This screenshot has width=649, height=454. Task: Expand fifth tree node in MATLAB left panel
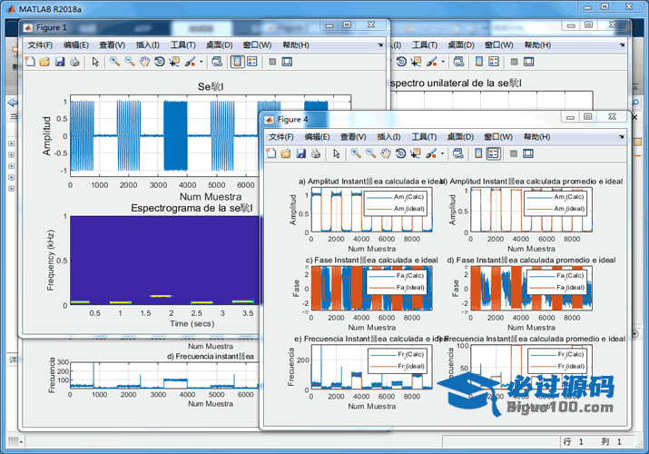click(11, 188)
